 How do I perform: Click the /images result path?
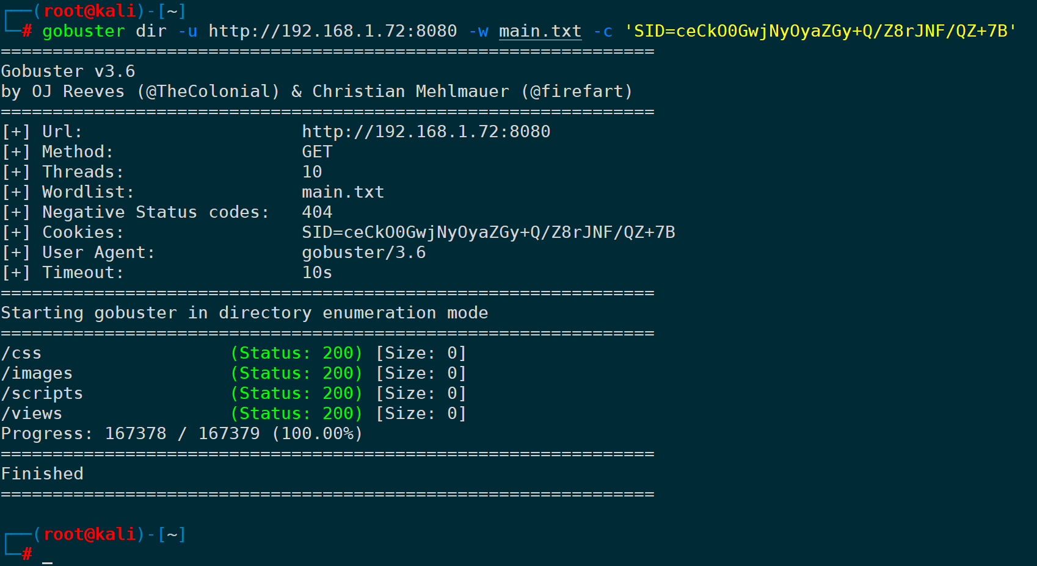click(37, 373)
